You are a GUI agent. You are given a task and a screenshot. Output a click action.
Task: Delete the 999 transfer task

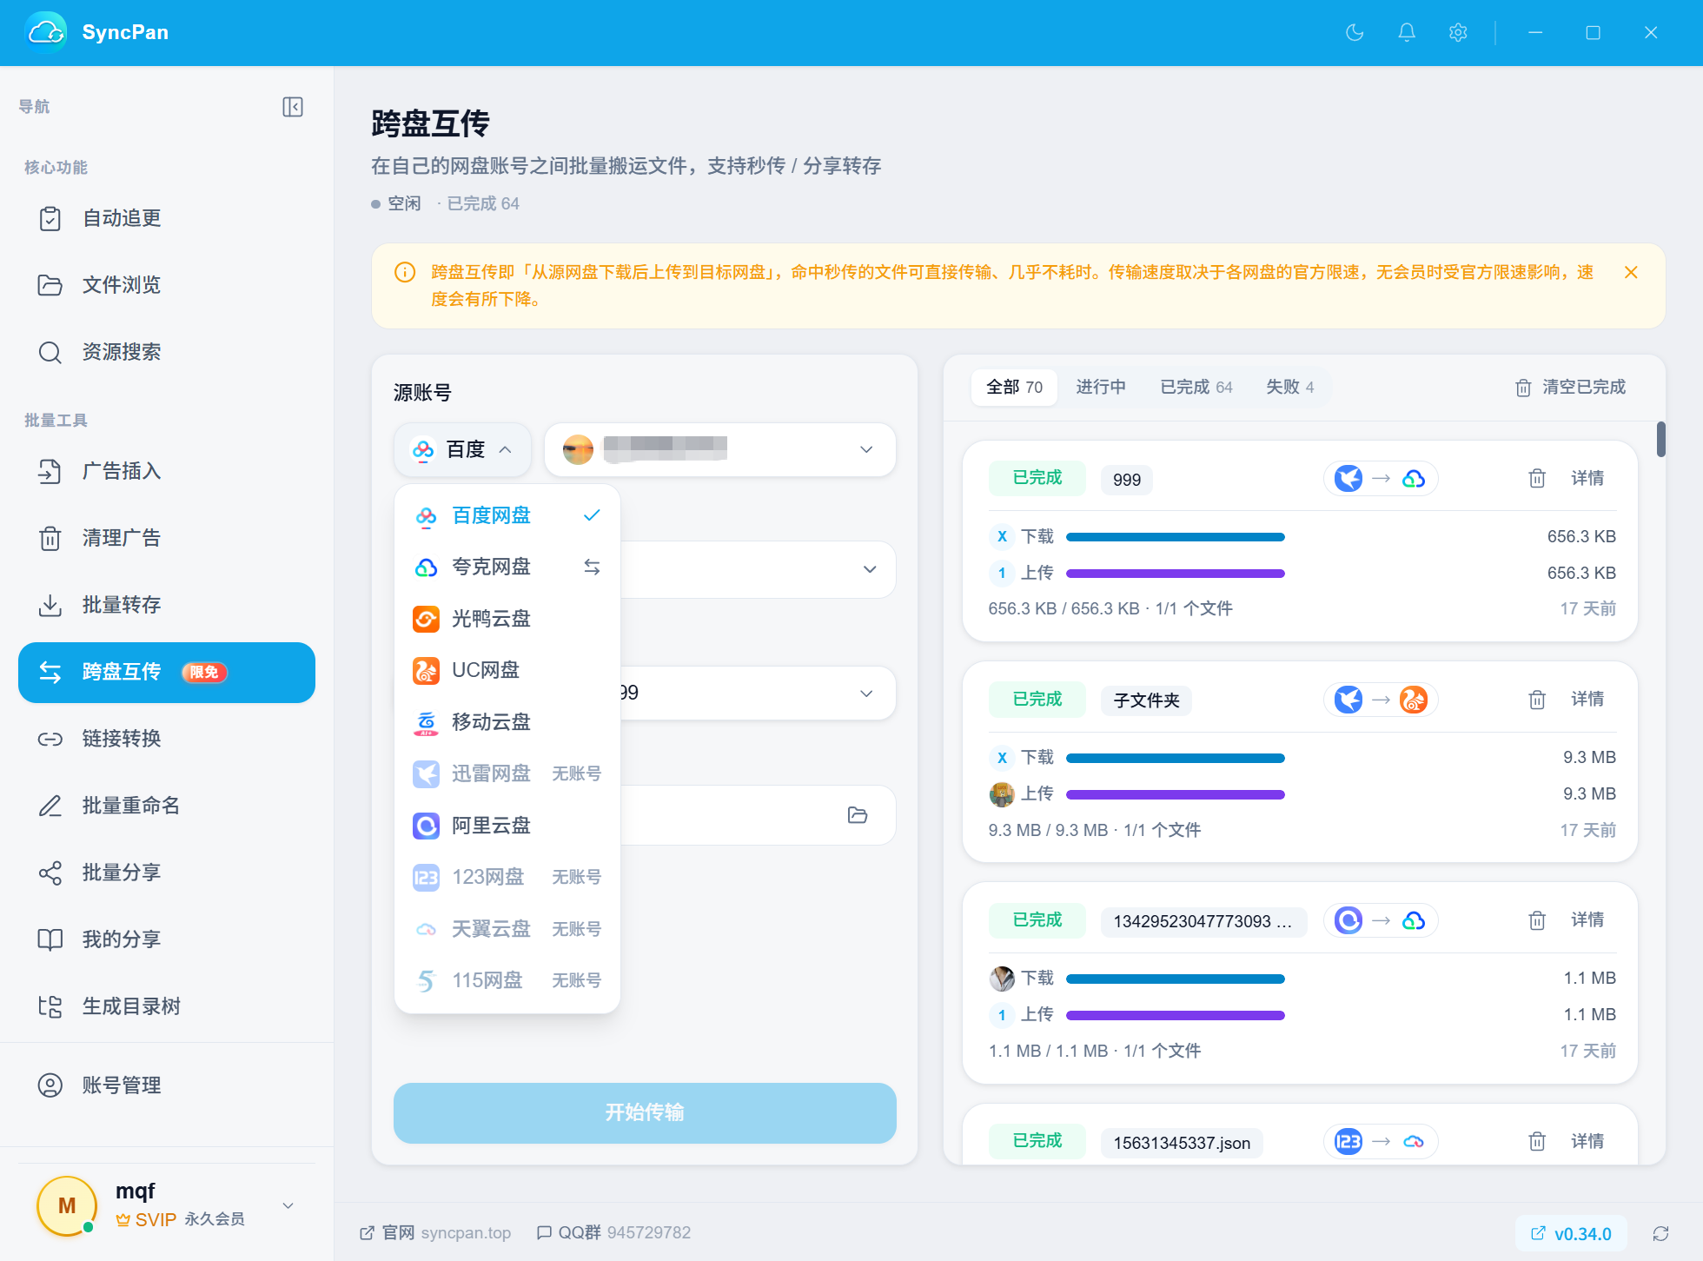click(1537, 479)
